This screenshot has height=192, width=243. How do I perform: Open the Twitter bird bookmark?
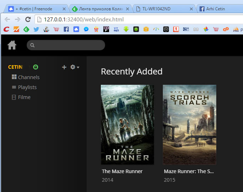click(36, 29)
